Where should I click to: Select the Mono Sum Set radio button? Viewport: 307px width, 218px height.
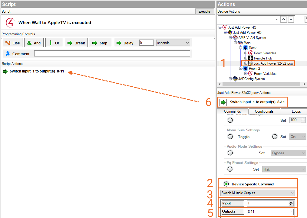click(275, 136)
